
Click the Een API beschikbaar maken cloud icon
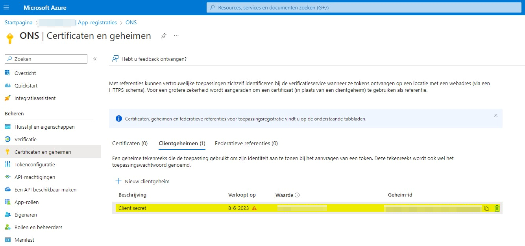point(7,190)
